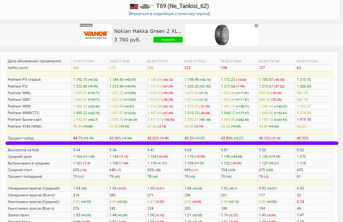343x222 pixels.
Task: Click the T69 (Ne_Tankist_62) page title
Action: click(182, 6)
